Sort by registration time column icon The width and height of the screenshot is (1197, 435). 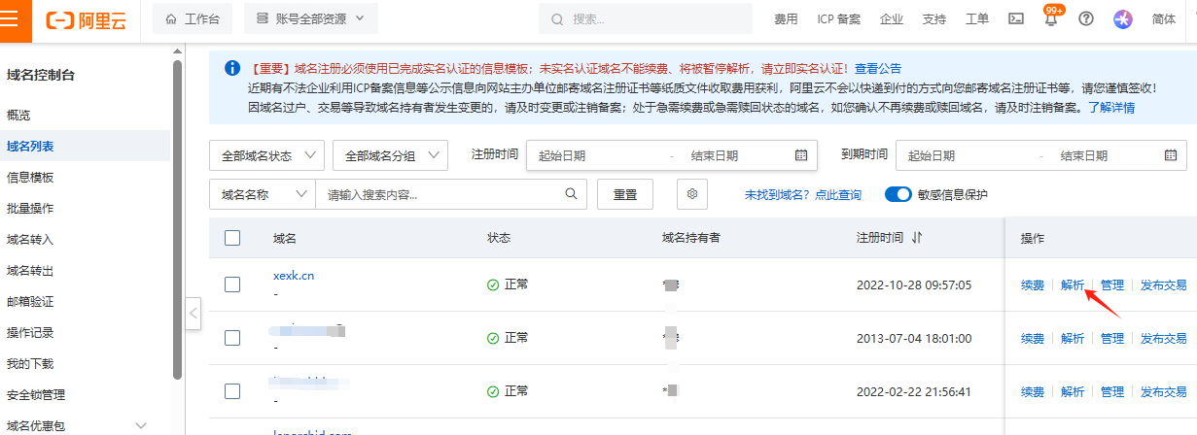917,238
